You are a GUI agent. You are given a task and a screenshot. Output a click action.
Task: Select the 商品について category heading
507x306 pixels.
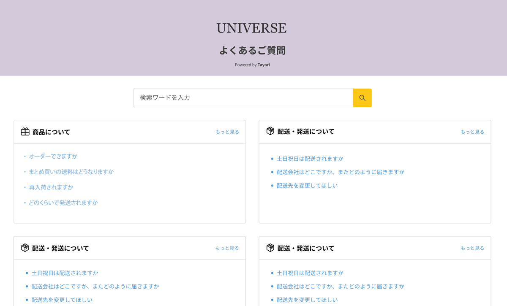click(x=51, y=132)
